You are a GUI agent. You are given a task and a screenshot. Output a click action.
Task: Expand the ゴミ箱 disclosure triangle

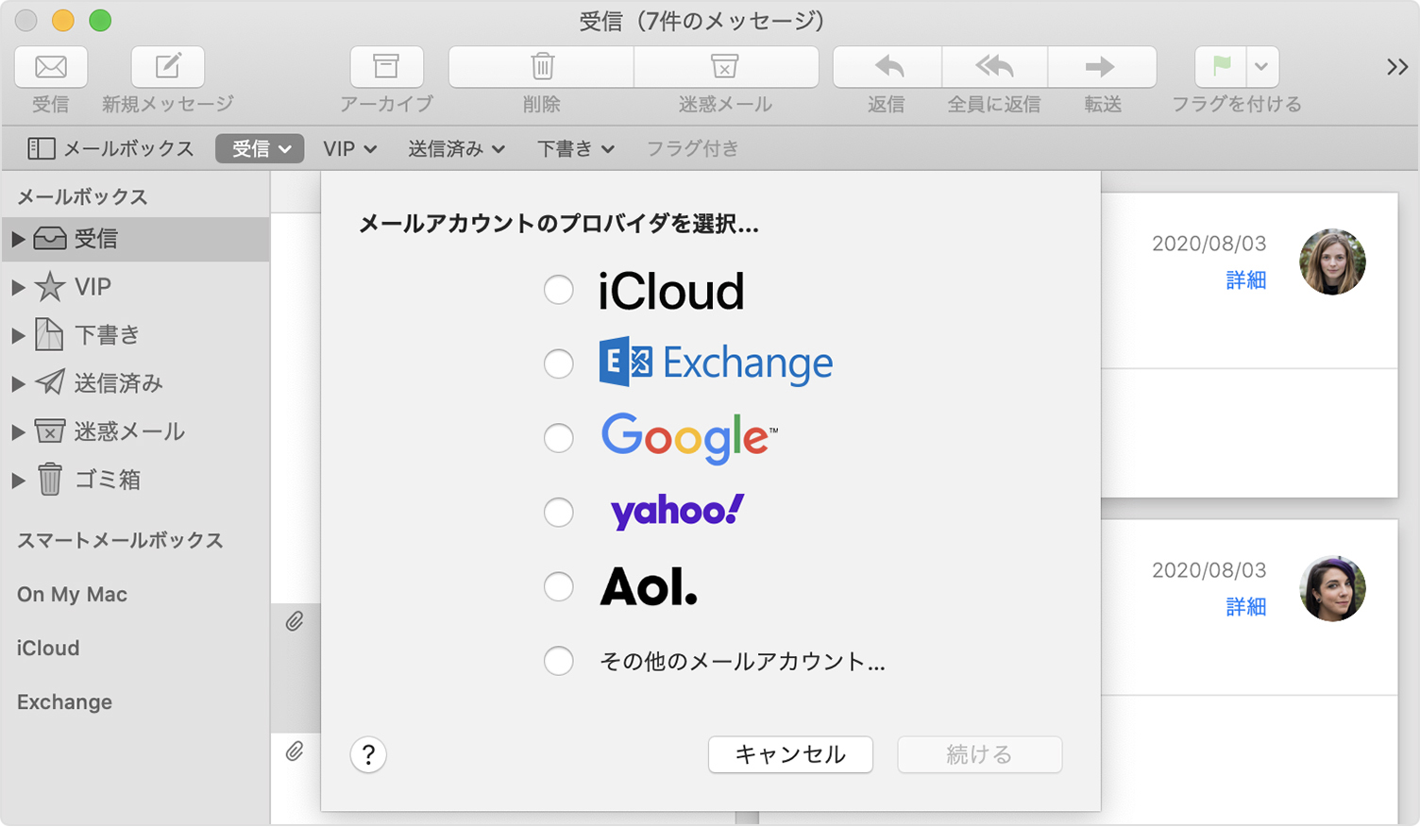point(18,480)
